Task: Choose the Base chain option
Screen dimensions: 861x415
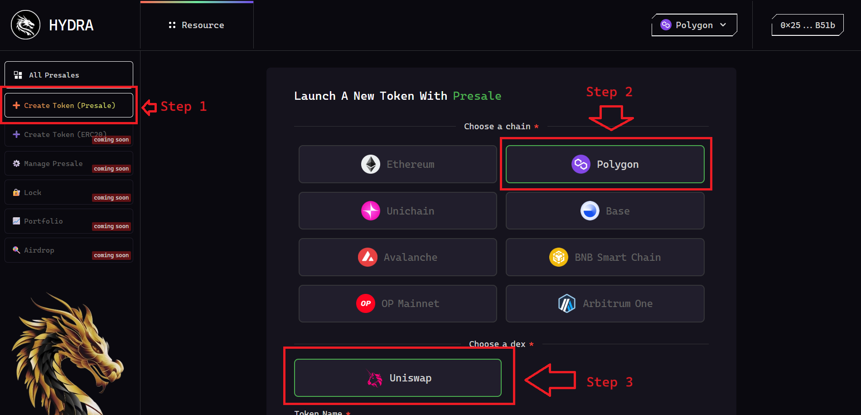Action: click(x=605, y=211)
